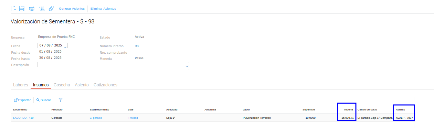Click the Pesos moneda value
Image resolution: width=434 pixels, height=128 pixels.
click(139, 58)
